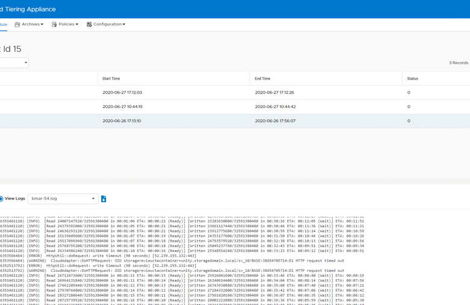Select start time 2020-06-27 17:12:03
The image size is (470, 305).
click(x=122, y=92)
